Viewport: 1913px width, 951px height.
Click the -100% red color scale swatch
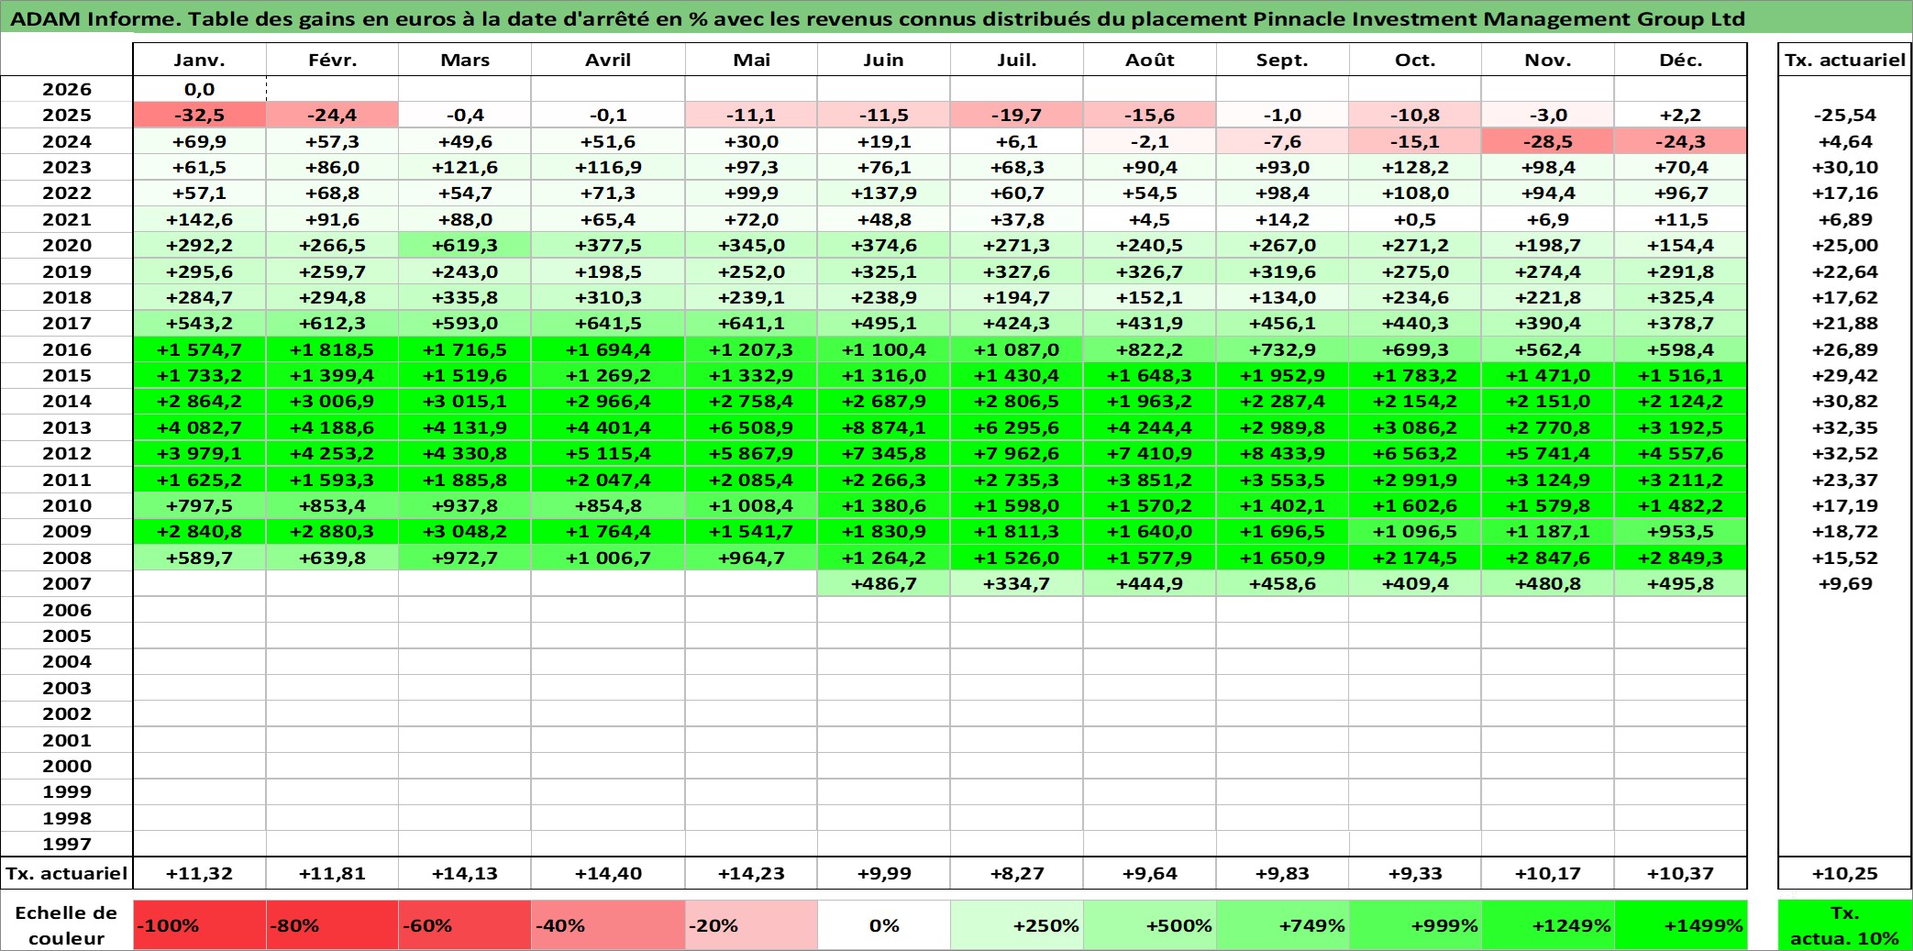[x=199, y=925]
